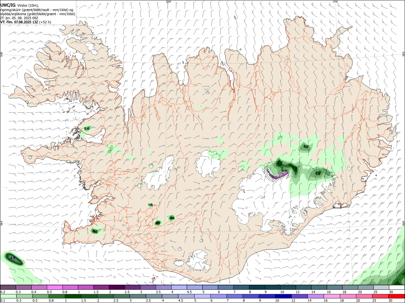Click the valid time 'VT: Fim. 07.08.2025 13Z (+52 h)'
This screenshot has width=405, height=303.
pyautogui.click(x=26, y=22)
